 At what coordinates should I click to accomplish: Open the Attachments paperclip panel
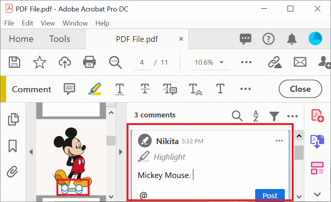click(x=13, y=172)
